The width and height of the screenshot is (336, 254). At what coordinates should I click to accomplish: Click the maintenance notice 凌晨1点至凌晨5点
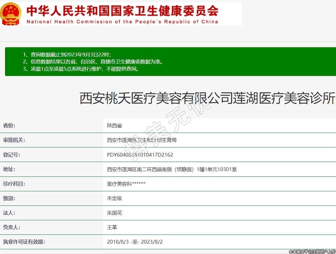(81, 69)
